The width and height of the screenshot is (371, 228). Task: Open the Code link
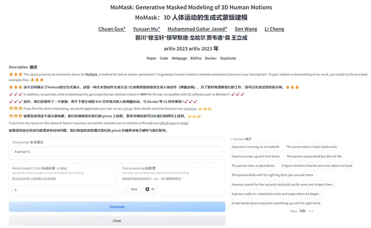point(164,58)
